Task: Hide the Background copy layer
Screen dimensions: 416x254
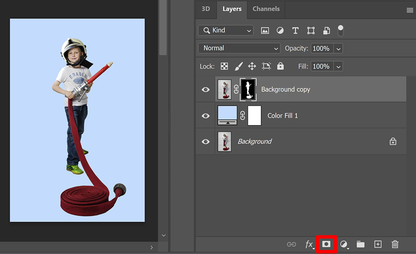Action: tap(206, 90)
